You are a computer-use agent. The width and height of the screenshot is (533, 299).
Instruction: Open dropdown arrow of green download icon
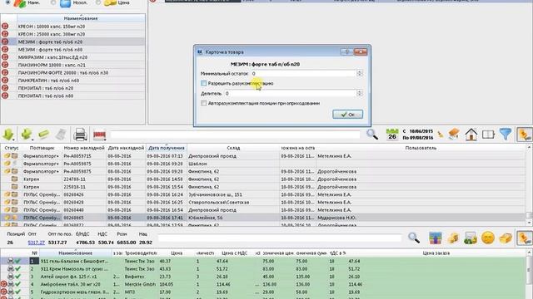tap(13, 139)
